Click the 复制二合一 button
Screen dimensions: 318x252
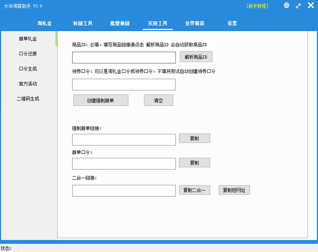pyautogui.click(x=195, y=190)
